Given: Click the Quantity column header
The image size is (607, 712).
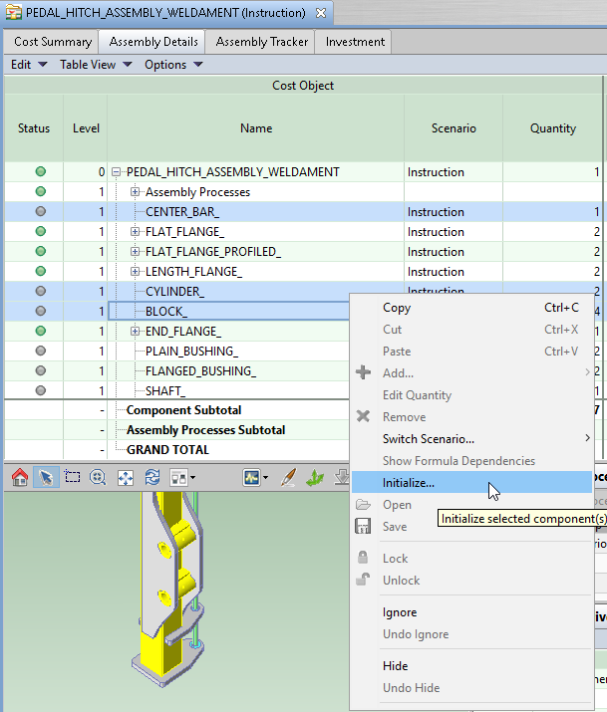Looking at the screenshot, I should (x=553, y=128).
